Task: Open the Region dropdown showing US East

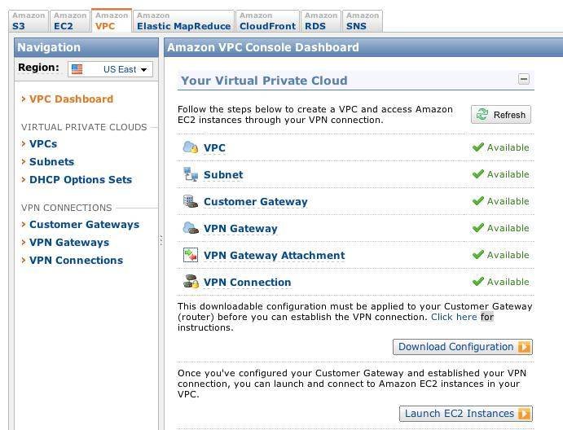Action: pos(110,69)
